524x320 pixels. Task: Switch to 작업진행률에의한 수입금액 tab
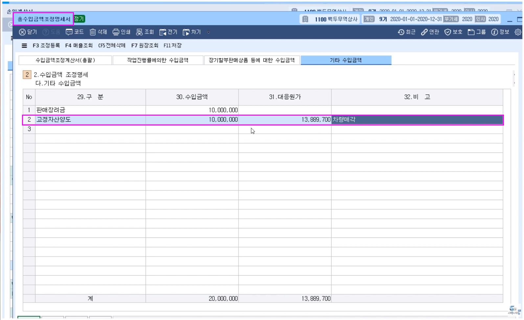coord(158,60)
